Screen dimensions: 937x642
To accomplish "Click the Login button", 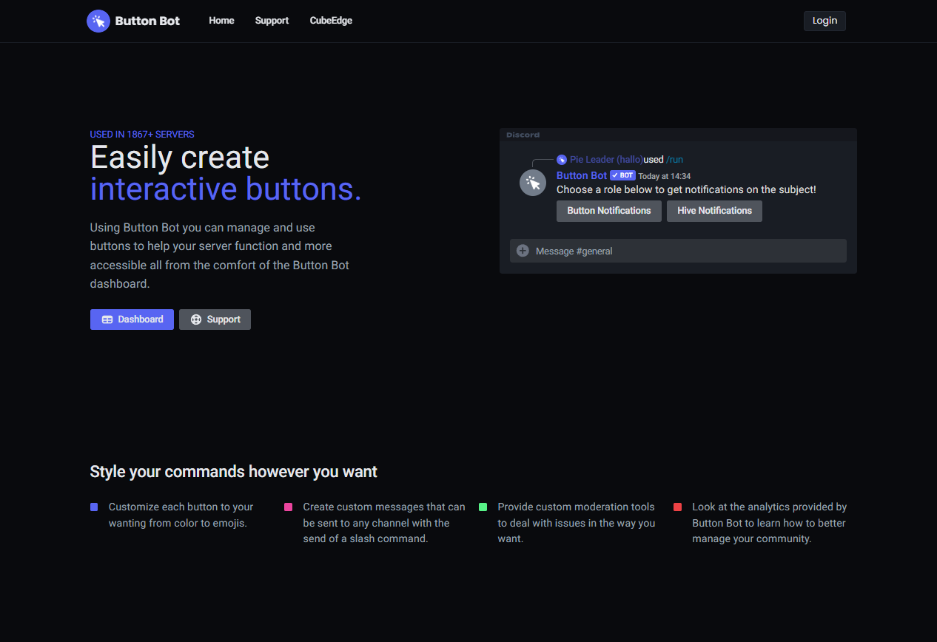I will coord(825,21).
